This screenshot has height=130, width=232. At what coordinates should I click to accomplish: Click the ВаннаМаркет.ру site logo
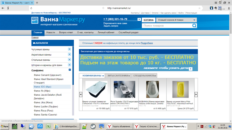[x=58, y=21]
